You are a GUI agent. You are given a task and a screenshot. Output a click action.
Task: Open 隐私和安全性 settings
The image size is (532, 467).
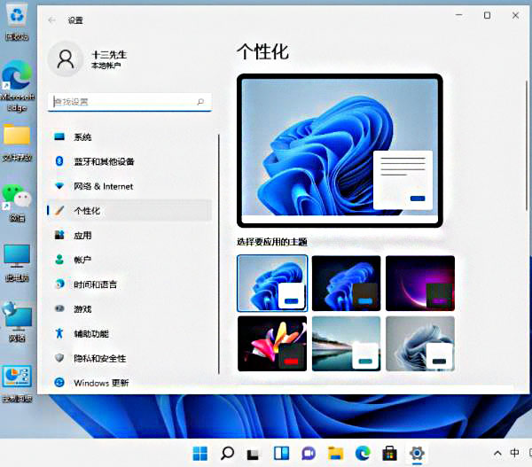point(129,358)
